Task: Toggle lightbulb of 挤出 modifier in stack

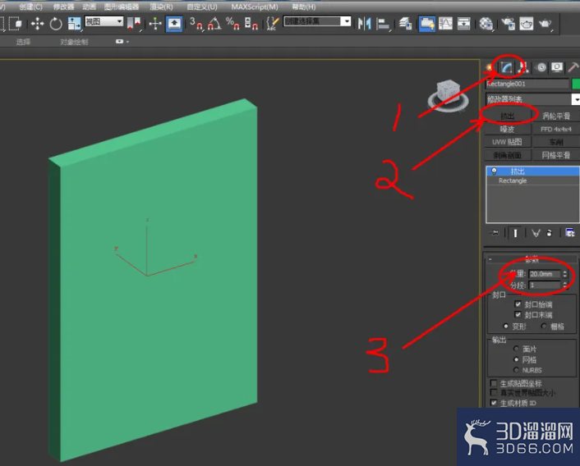Action: pyautogui.click(x=494, y=171)
